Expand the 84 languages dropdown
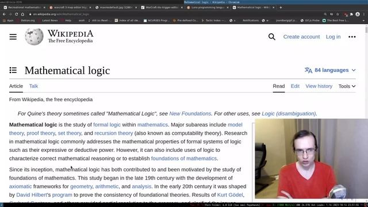This screenshot has width=368, height=207. (x=330, y=70)
